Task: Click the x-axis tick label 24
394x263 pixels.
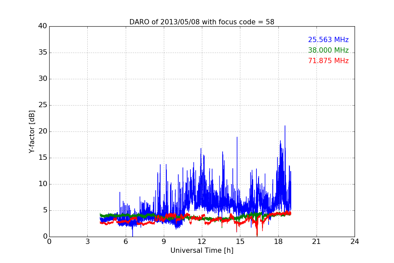Action: point(355,242)
